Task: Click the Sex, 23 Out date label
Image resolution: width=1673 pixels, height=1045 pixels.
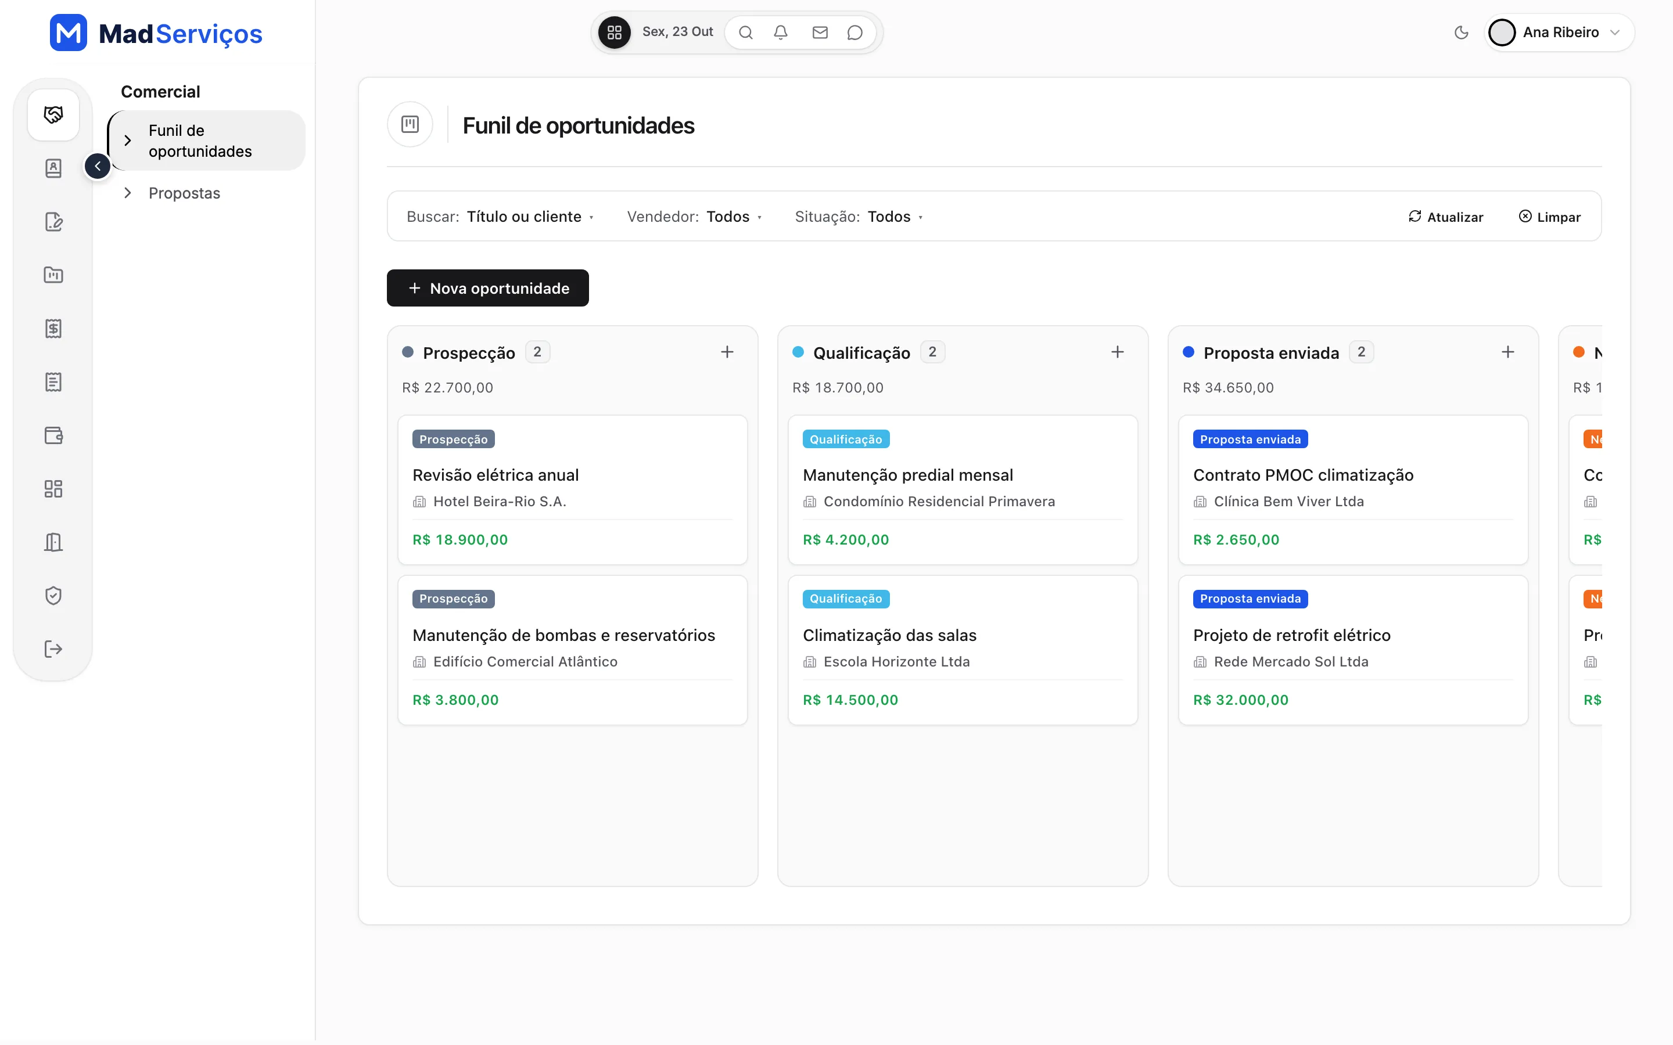Action: pyautogui.click(x=677, y=32)
